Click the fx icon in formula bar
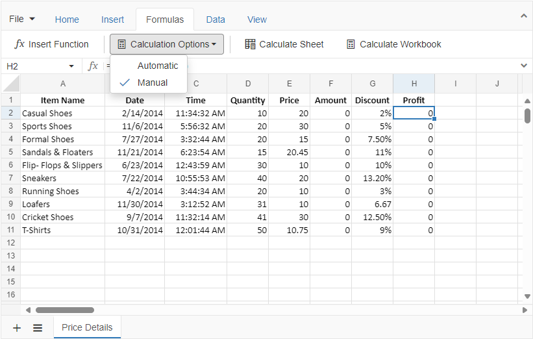This screenshot has width=533, height=339. [93, 66]
